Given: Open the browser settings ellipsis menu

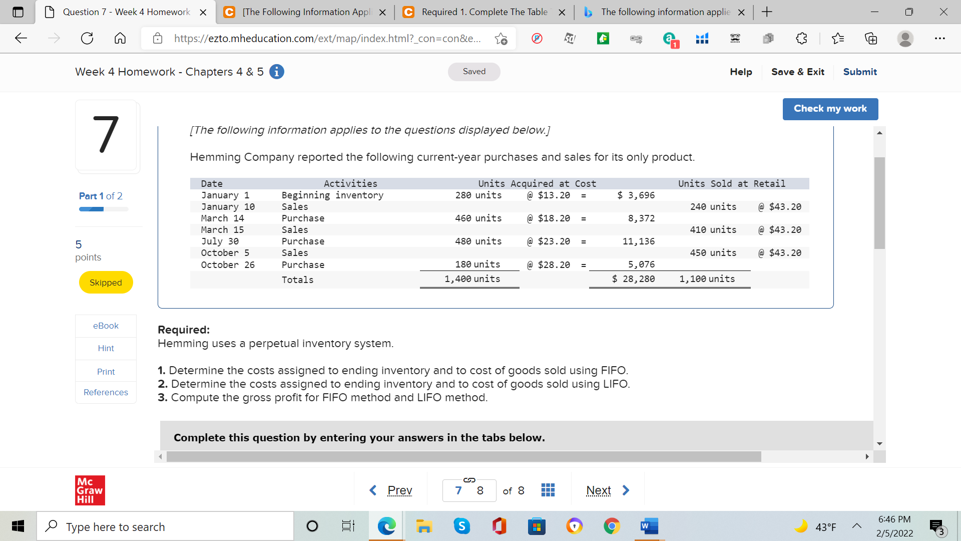Looking at the screenshot, I should tap(939, 39).
